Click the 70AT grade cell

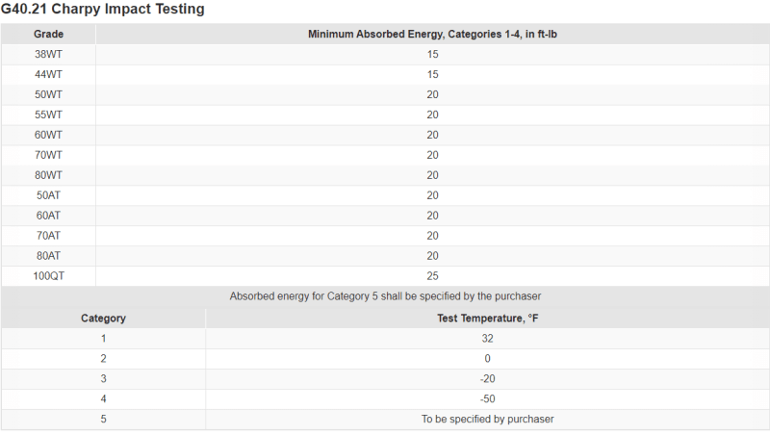click(49, 235)
